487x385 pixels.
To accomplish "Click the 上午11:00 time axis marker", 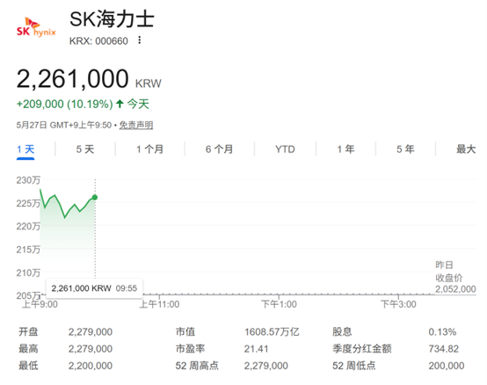I will coord(159,304).
